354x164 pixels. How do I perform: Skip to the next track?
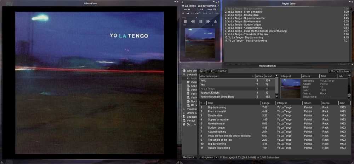pyautogui.click(x=209, y=22)
